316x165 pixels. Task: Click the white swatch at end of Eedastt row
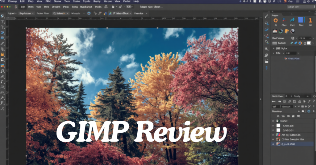(309, 43)
